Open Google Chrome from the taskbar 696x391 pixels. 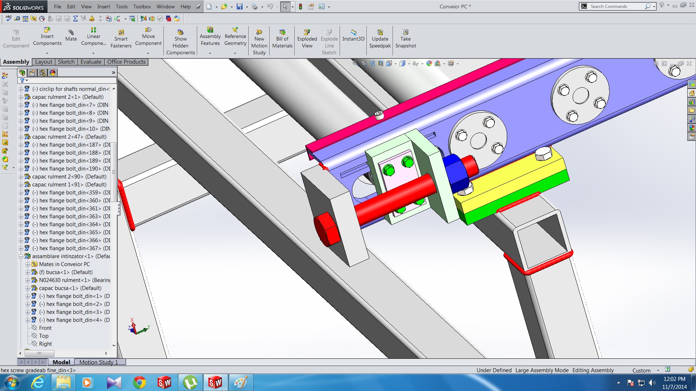139,382
